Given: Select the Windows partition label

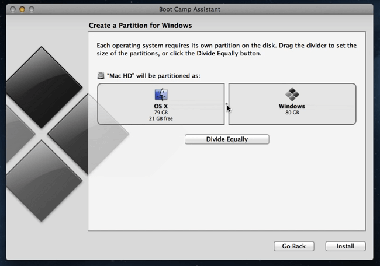Looking at the screenshot, I should pos(292,106).
